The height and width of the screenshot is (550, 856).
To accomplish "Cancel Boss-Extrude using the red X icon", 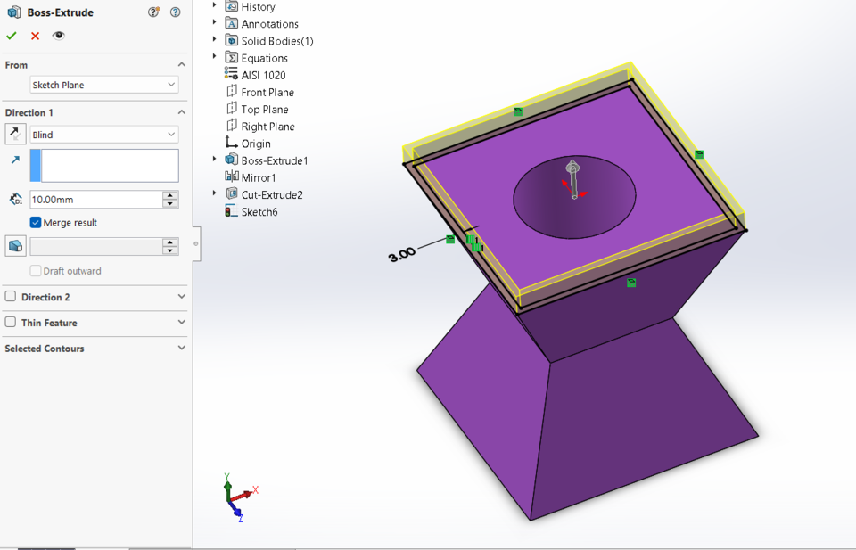I will point(34,37).
